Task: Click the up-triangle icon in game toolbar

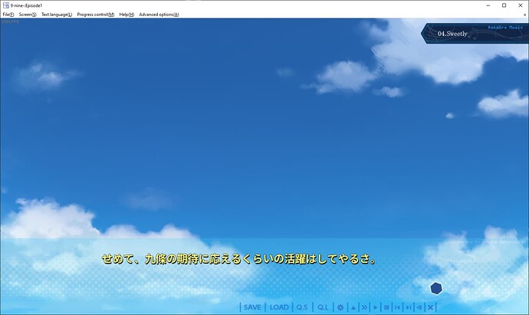Action: point(353,307)
